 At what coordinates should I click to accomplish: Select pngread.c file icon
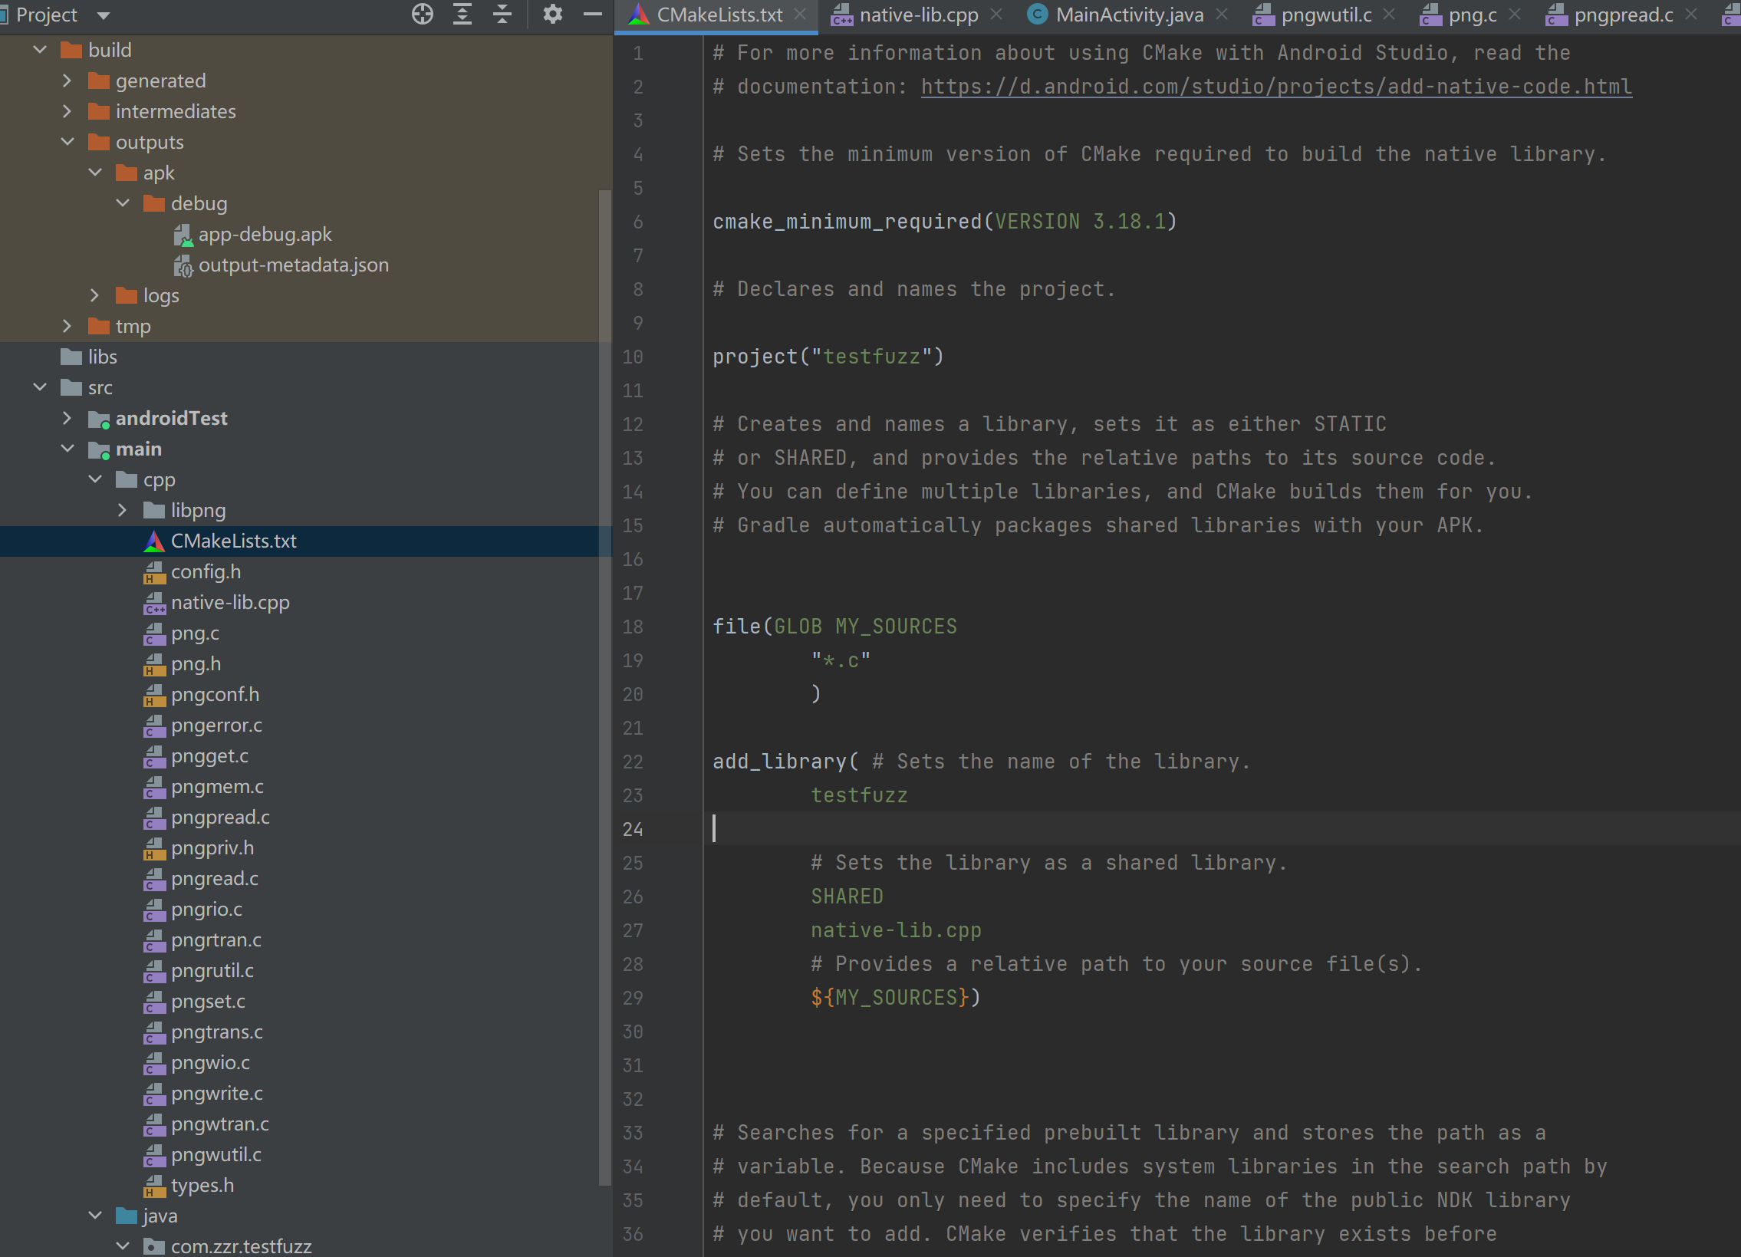154,880
